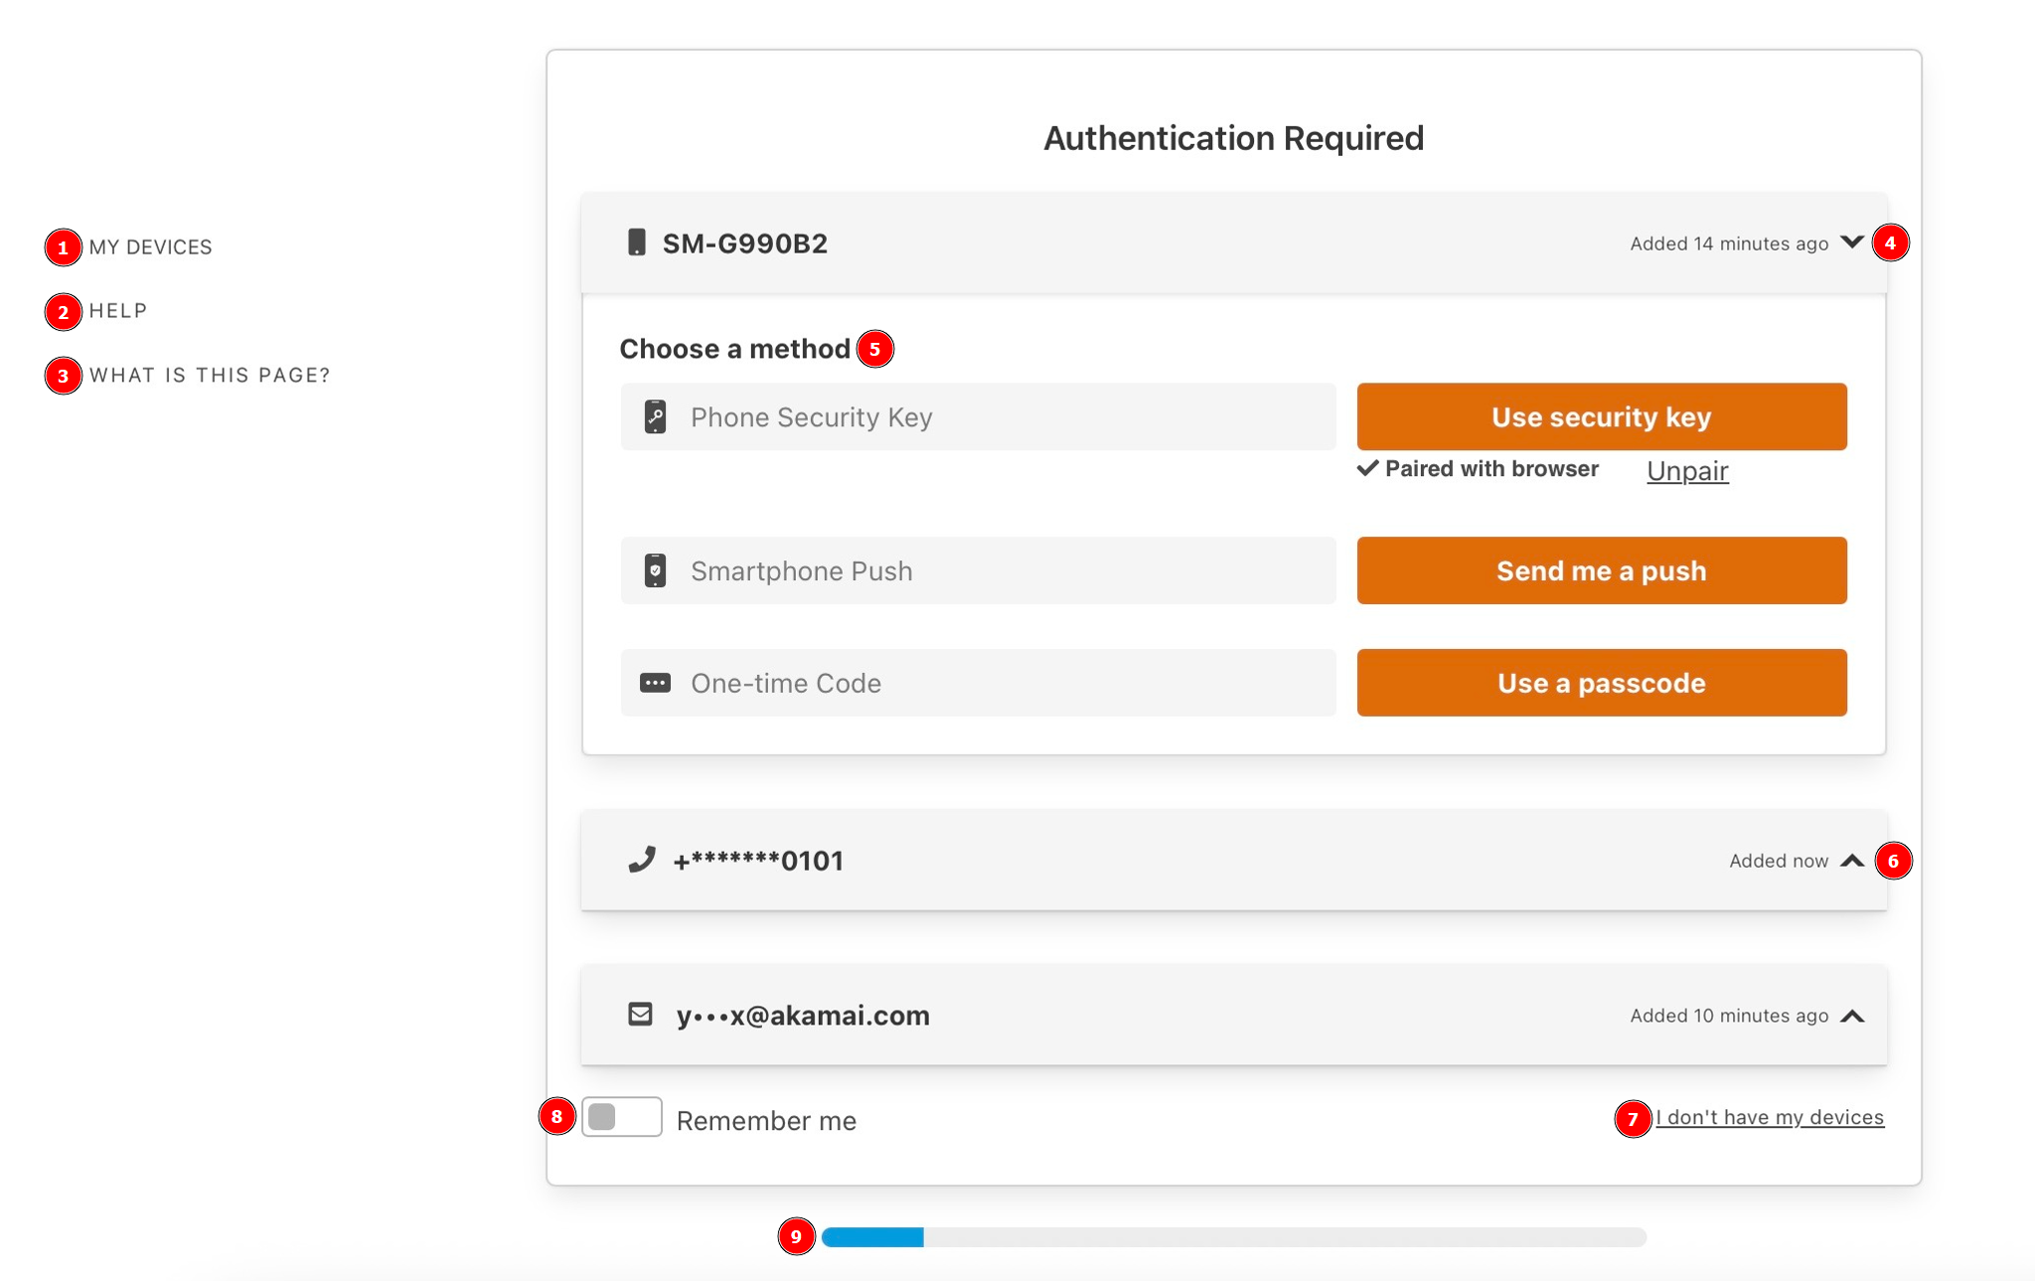2035x1281 pixels.
Task: Click the One-time Code dots icon
Action: coord(655,683)
